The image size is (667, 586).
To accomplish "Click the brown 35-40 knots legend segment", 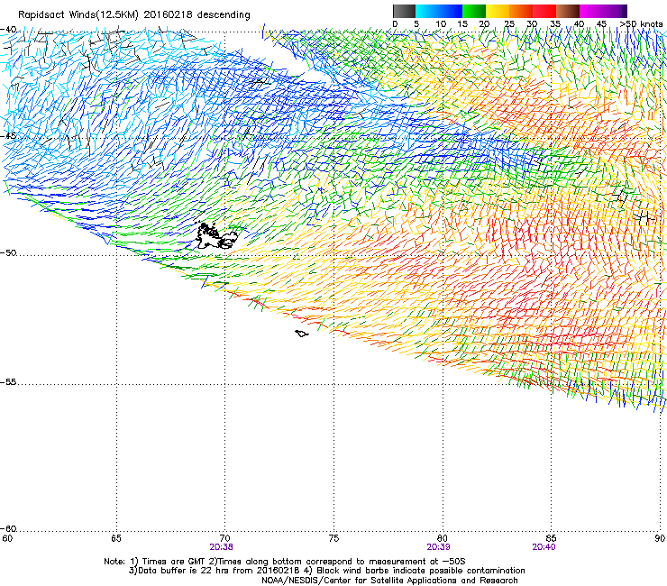I will [x=568, y=11].
